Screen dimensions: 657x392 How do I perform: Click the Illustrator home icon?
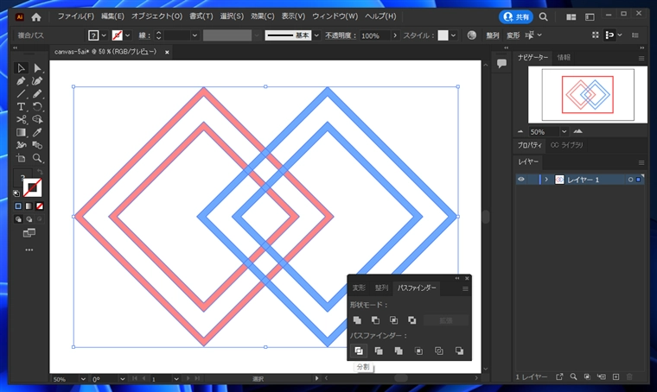point(36,17)
